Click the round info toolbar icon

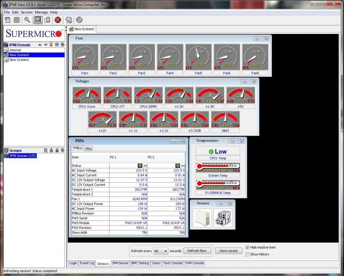coord(79,20)
